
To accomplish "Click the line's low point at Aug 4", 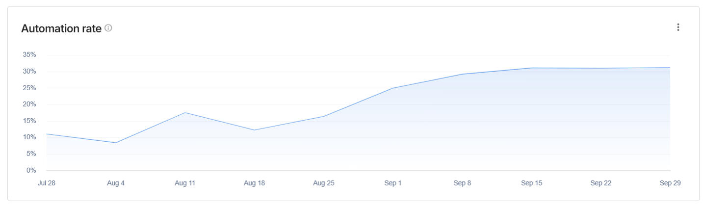I will click(x=116, y=143).
